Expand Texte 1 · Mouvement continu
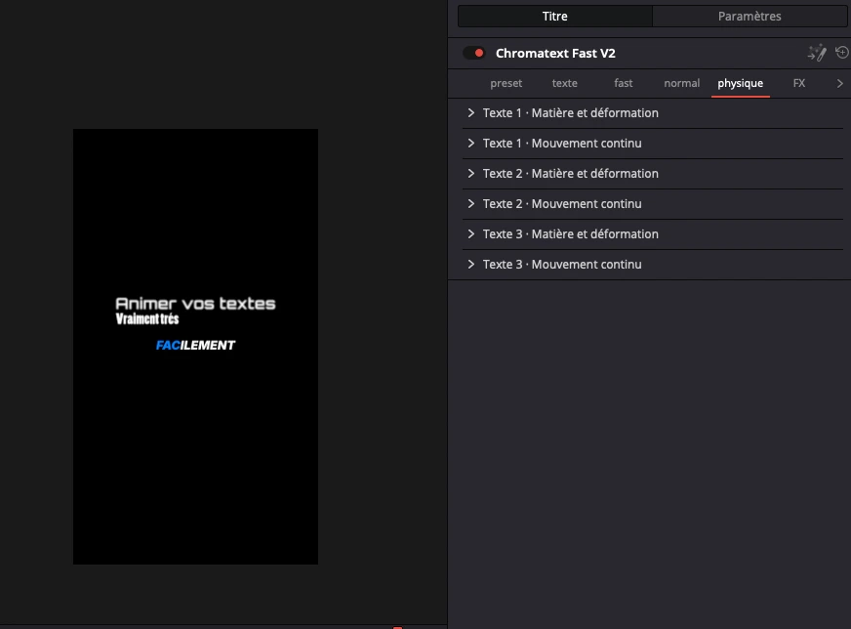The width and height of the screenshot is (851, 629). tap(652, 144)
